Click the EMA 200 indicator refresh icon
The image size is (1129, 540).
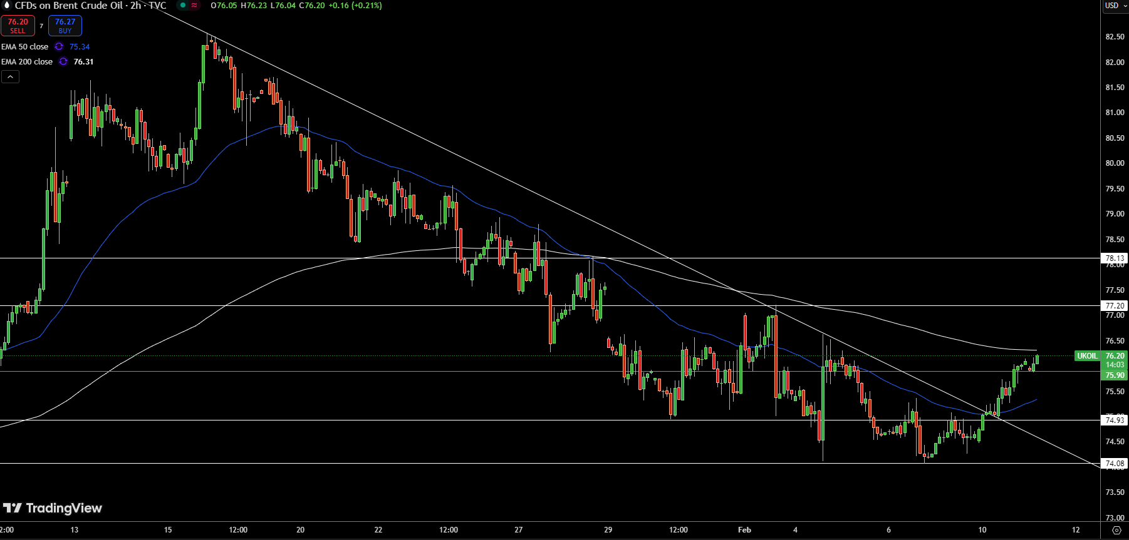(63, 61)
